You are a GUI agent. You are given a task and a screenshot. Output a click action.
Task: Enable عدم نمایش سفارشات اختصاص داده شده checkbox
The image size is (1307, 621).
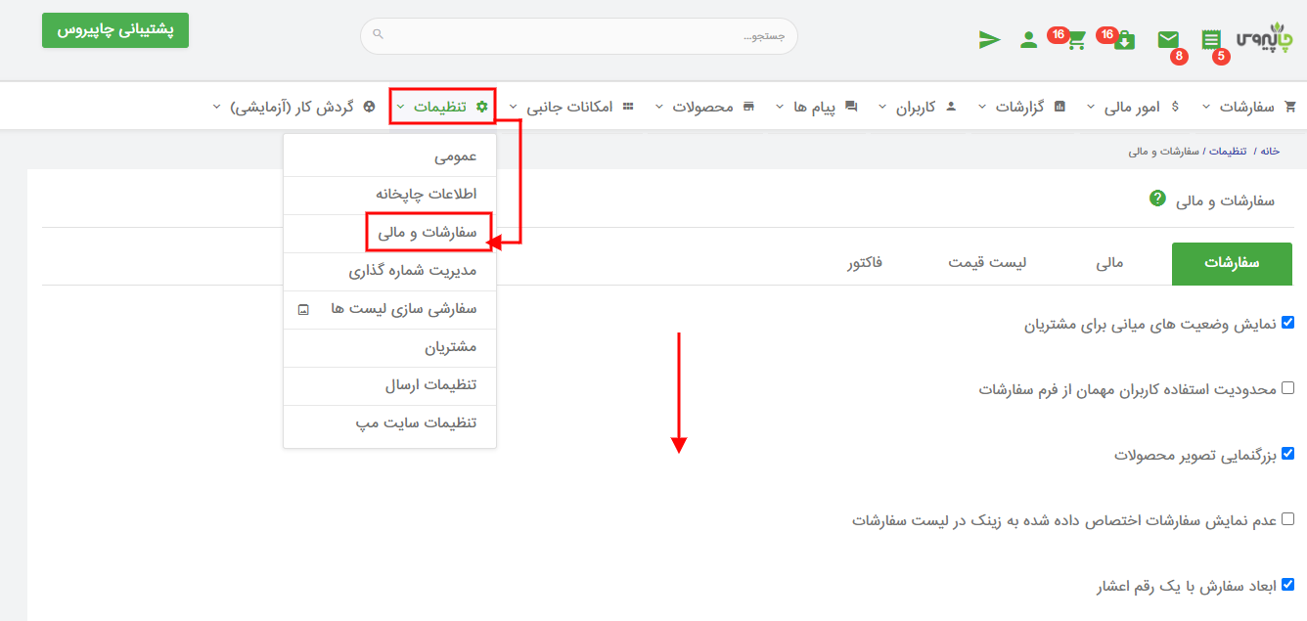tap(1288, 518)
